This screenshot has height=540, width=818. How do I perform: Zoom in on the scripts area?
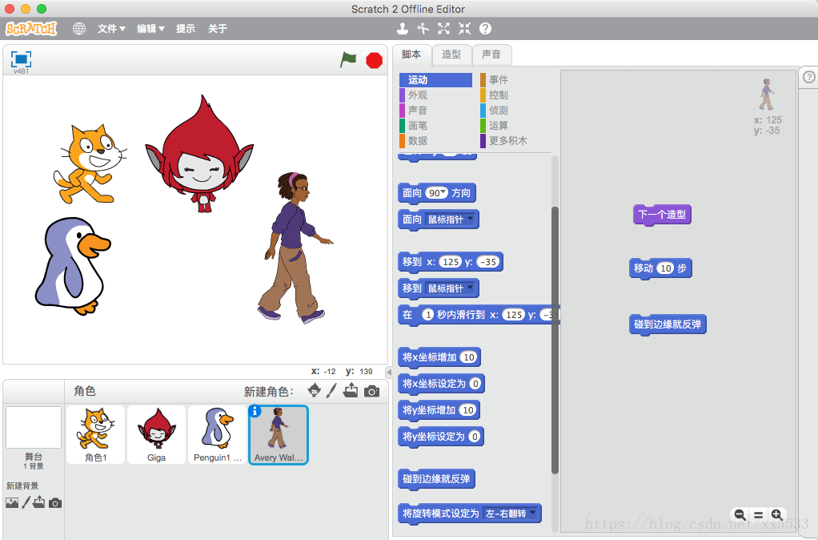(777, 515)
